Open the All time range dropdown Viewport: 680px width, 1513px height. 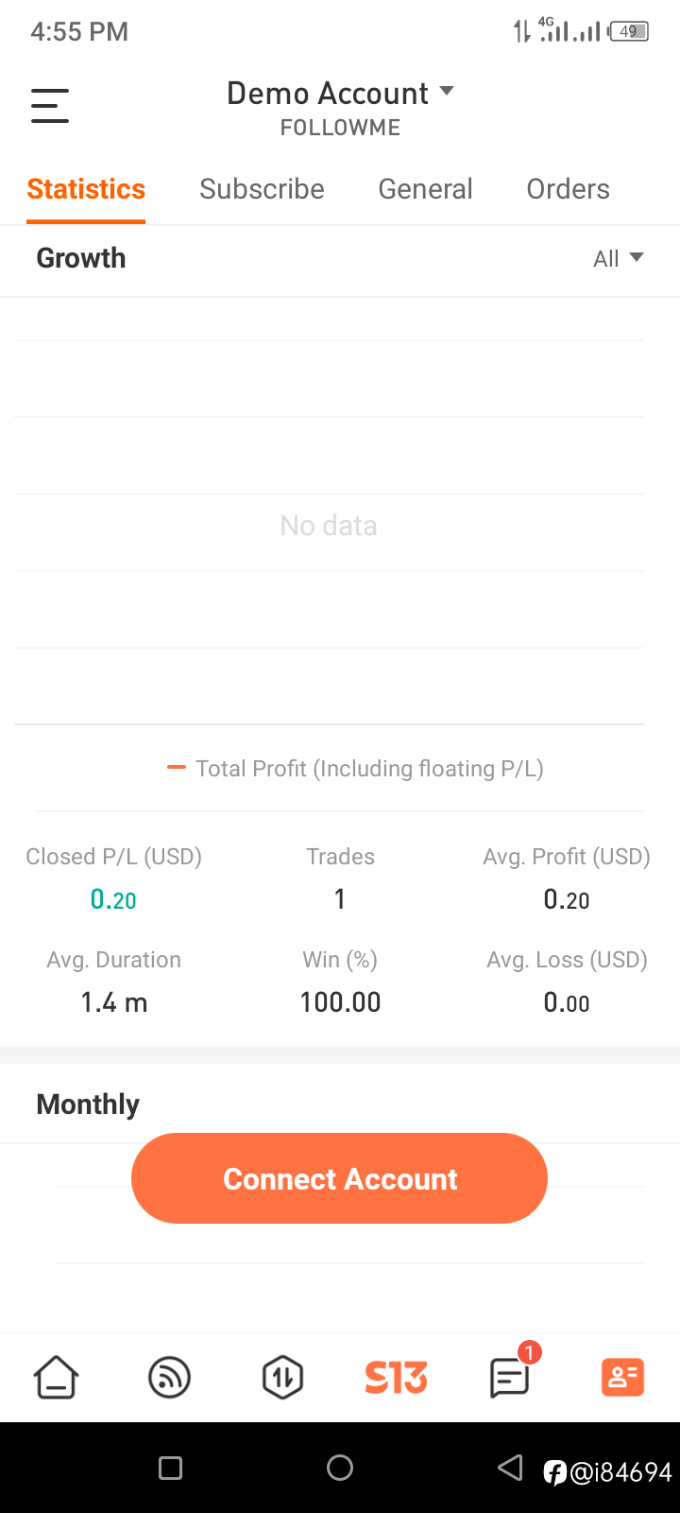619,258
